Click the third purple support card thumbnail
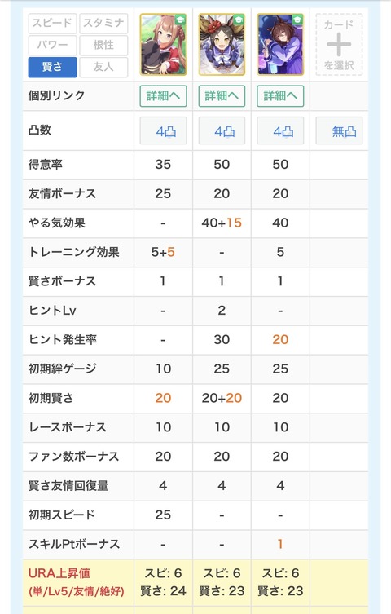 tap(280, 45)
